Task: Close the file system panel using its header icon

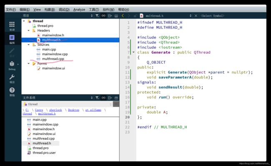Action: pyautogui.click(x=116, y=98)
